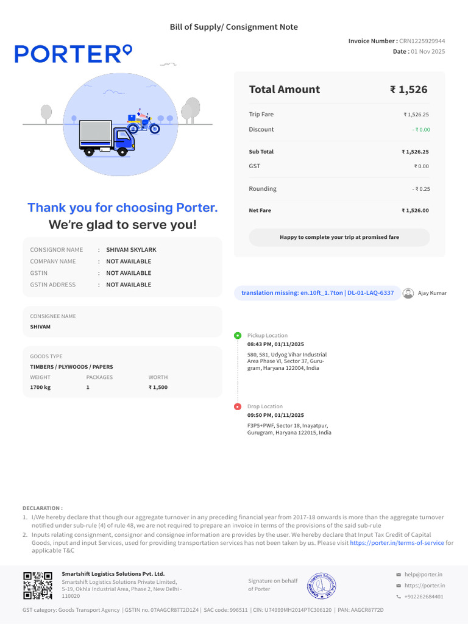
Task: Click the 'Happy to complete your trip' banner
Action: click(x=339, y=237)
